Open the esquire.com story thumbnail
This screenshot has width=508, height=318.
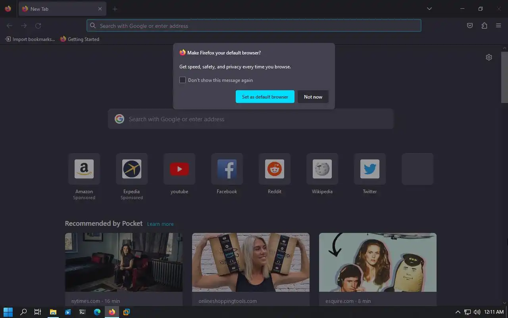(x=378, y=262)
